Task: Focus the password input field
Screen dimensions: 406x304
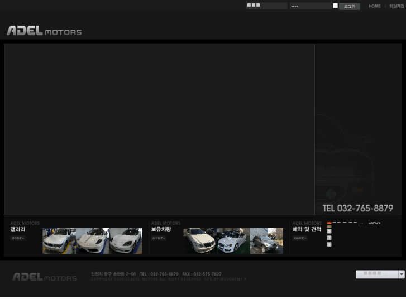Action: (310, 6)
